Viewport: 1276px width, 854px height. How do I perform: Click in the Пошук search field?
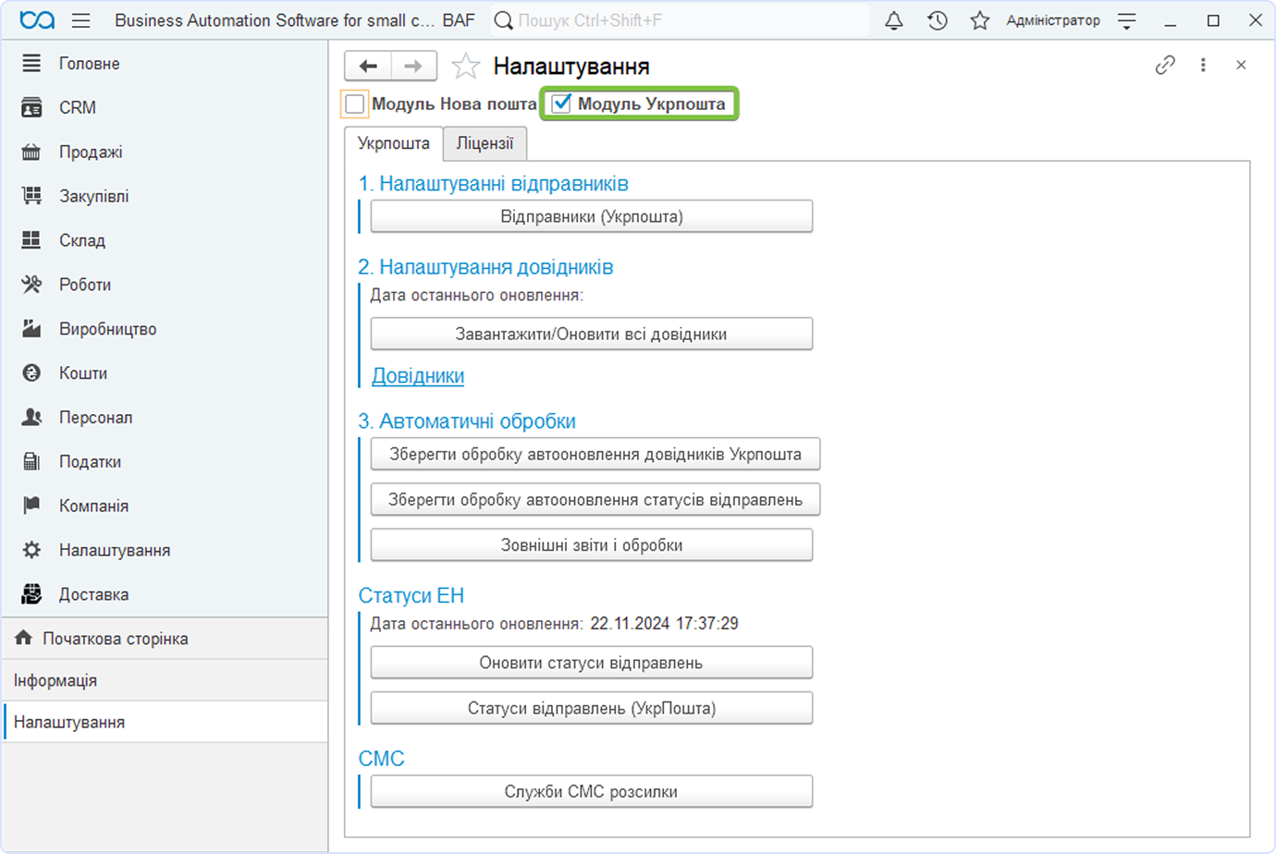click(680, 20)
